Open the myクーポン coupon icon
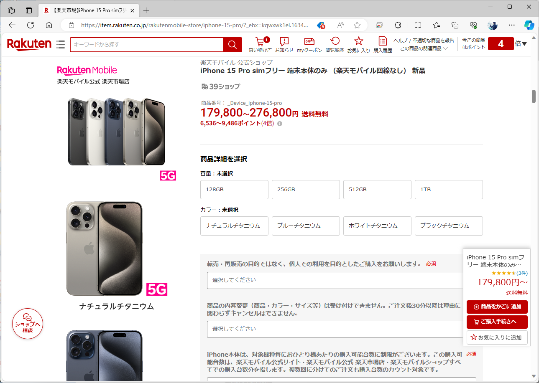This screenshot has width=539, height=383. [309, 45]
